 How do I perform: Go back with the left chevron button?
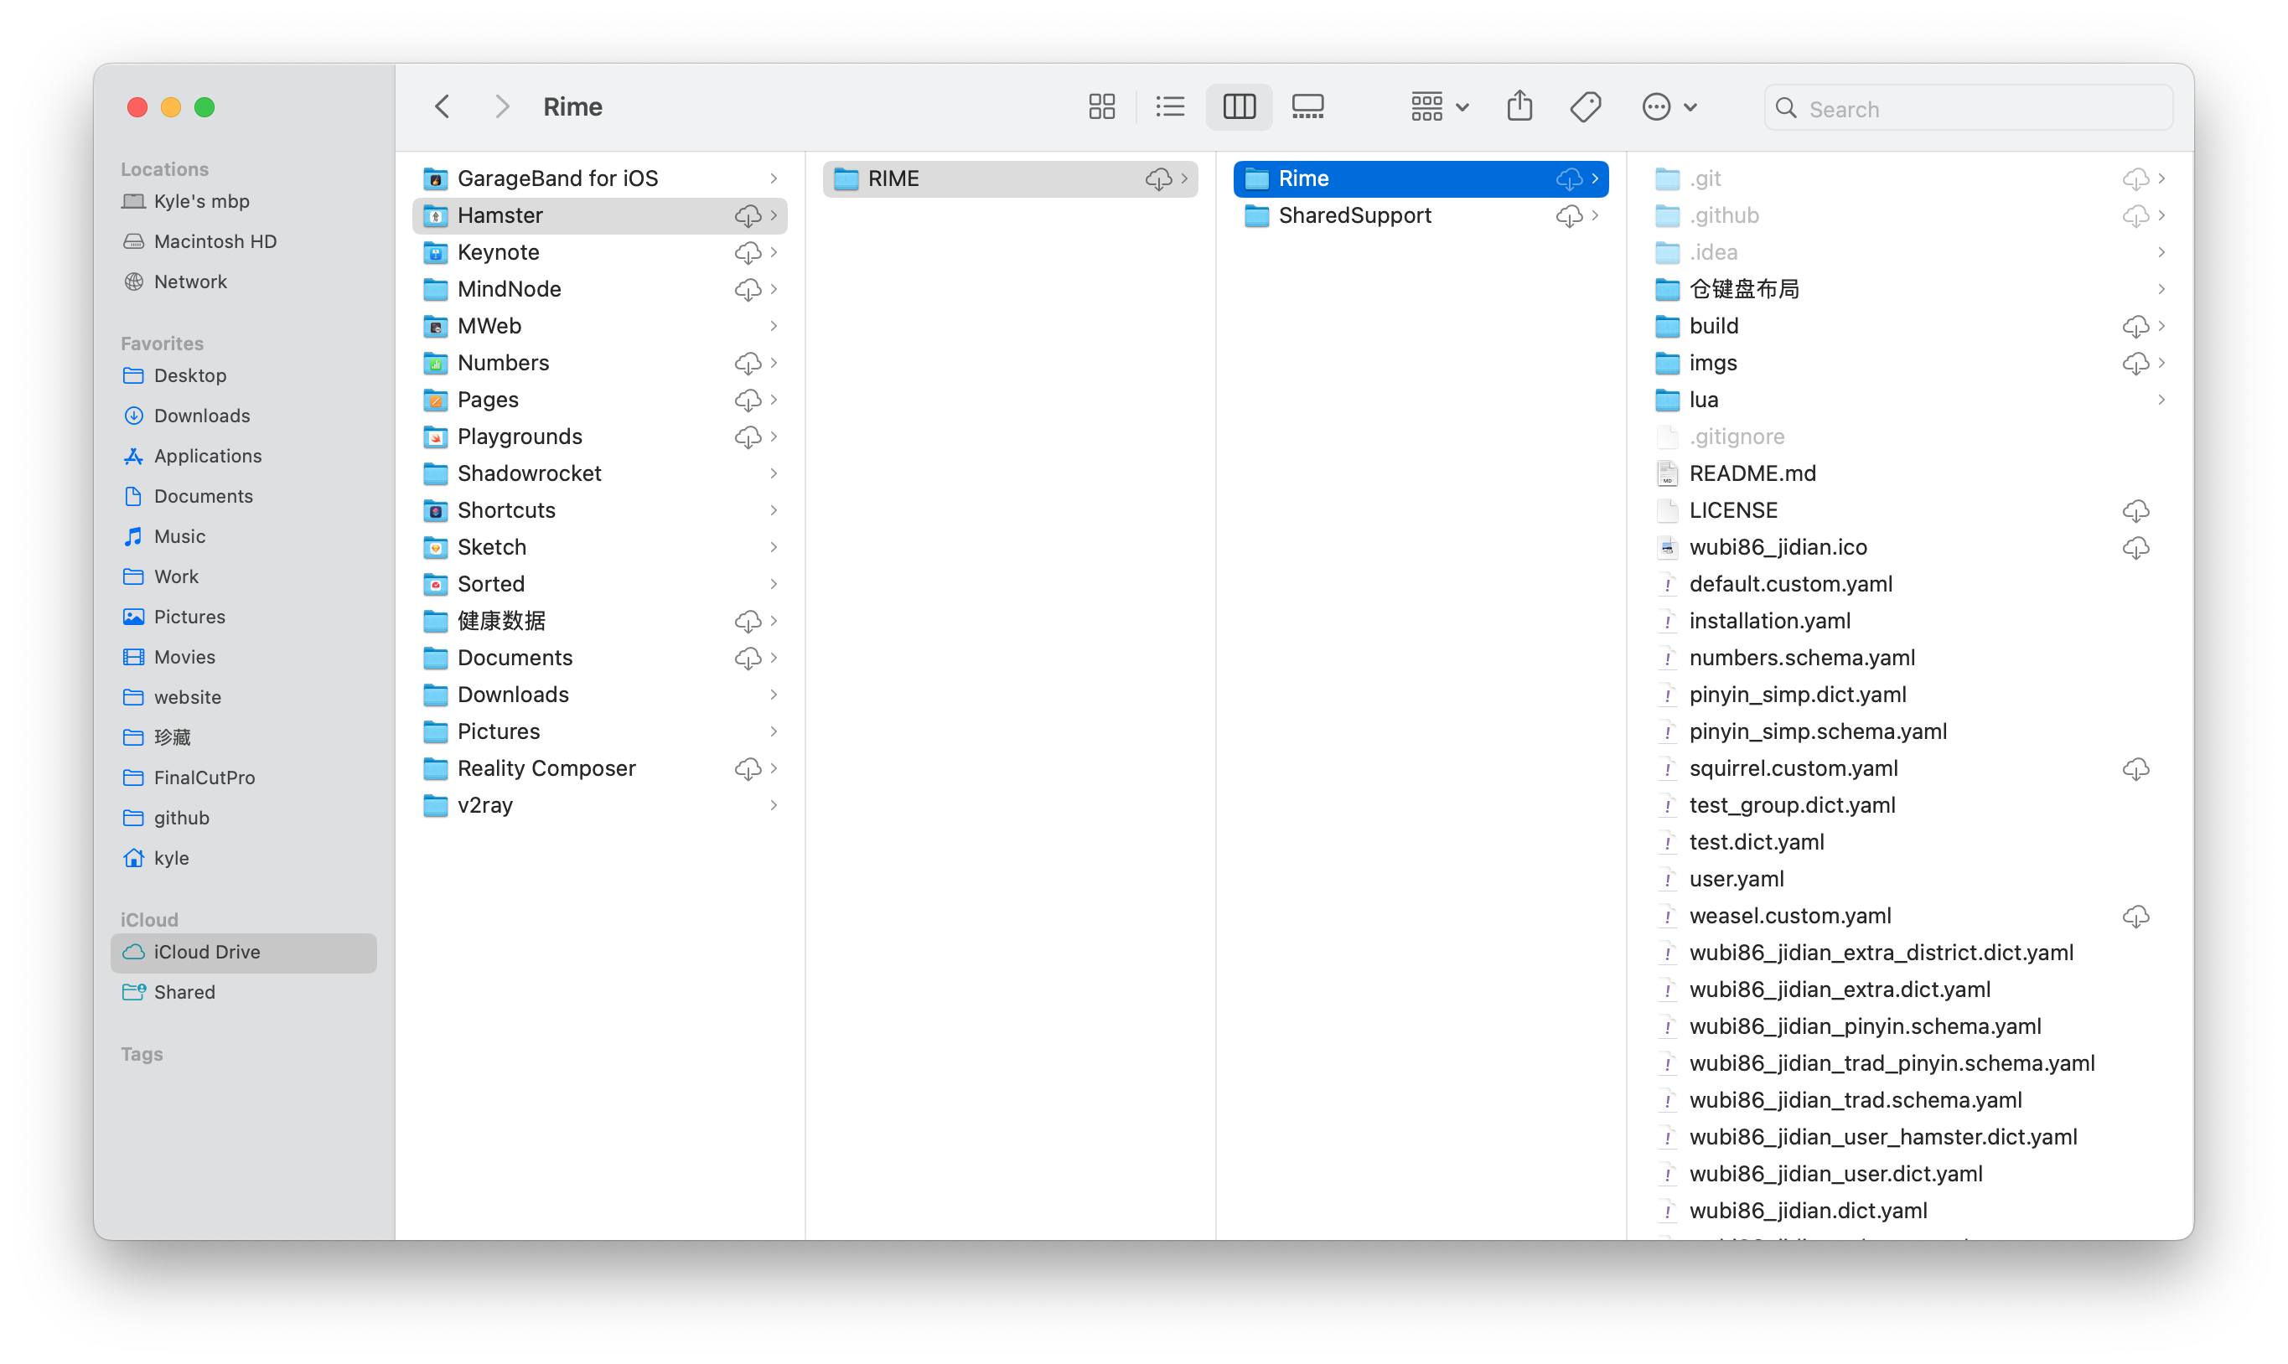tap(443, 106)
